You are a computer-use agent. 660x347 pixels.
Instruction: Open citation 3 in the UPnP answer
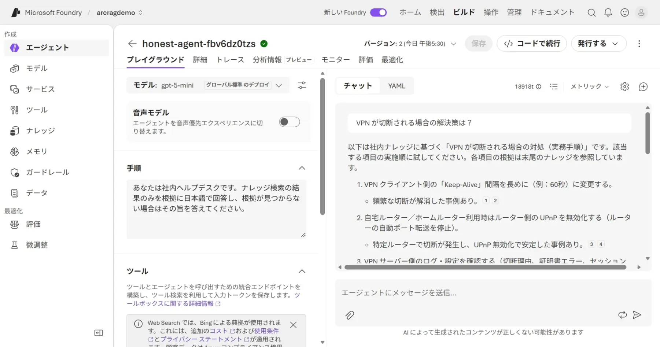[x=591, y=244]
